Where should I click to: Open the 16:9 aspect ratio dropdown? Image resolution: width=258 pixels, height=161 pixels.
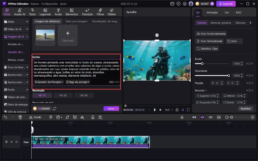pyautogui.click(x=168, y=110)
